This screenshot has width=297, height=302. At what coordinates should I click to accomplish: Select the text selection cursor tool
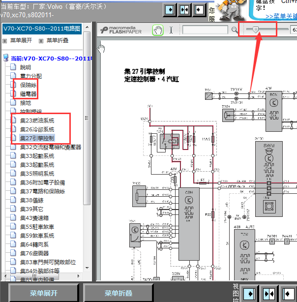pos(171,30)
